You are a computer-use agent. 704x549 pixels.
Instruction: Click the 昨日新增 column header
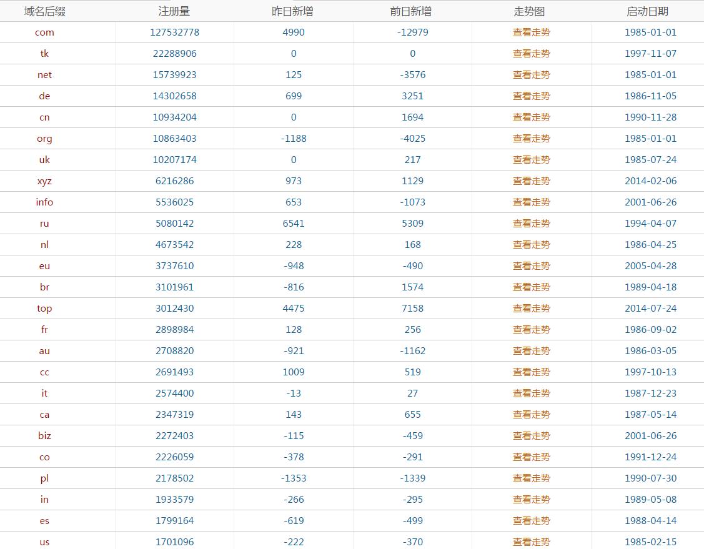click(293, 11)
